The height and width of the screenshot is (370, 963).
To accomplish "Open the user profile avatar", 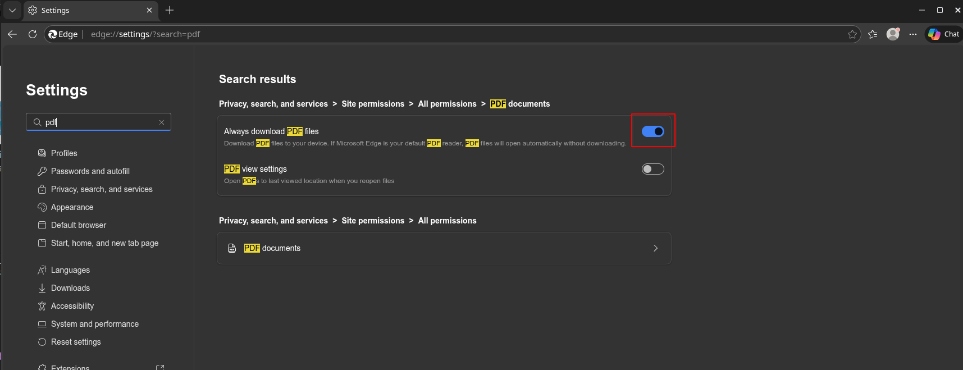I will point(893,34).
